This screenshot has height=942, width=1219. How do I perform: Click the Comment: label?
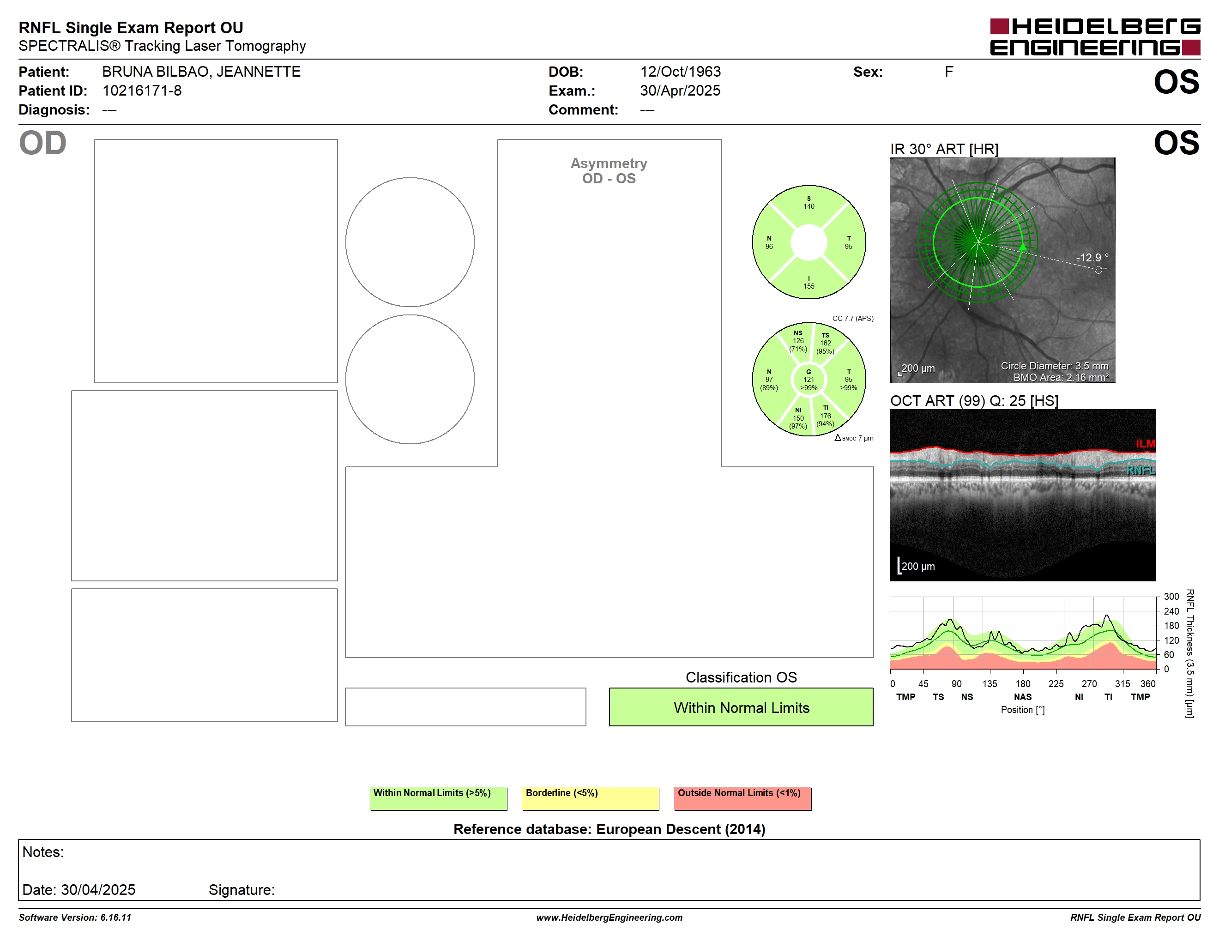[x=583, y=110]
